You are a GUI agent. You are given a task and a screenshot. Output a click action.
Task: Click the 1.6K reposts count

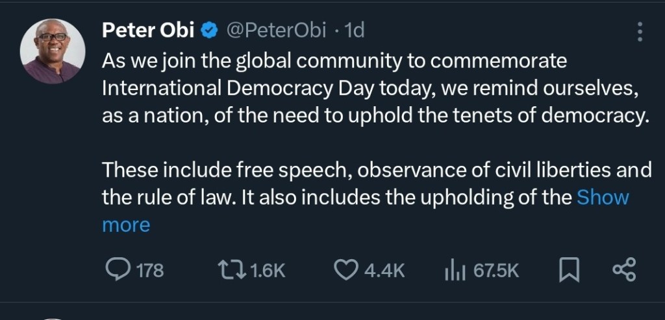(x=268, y=270)
